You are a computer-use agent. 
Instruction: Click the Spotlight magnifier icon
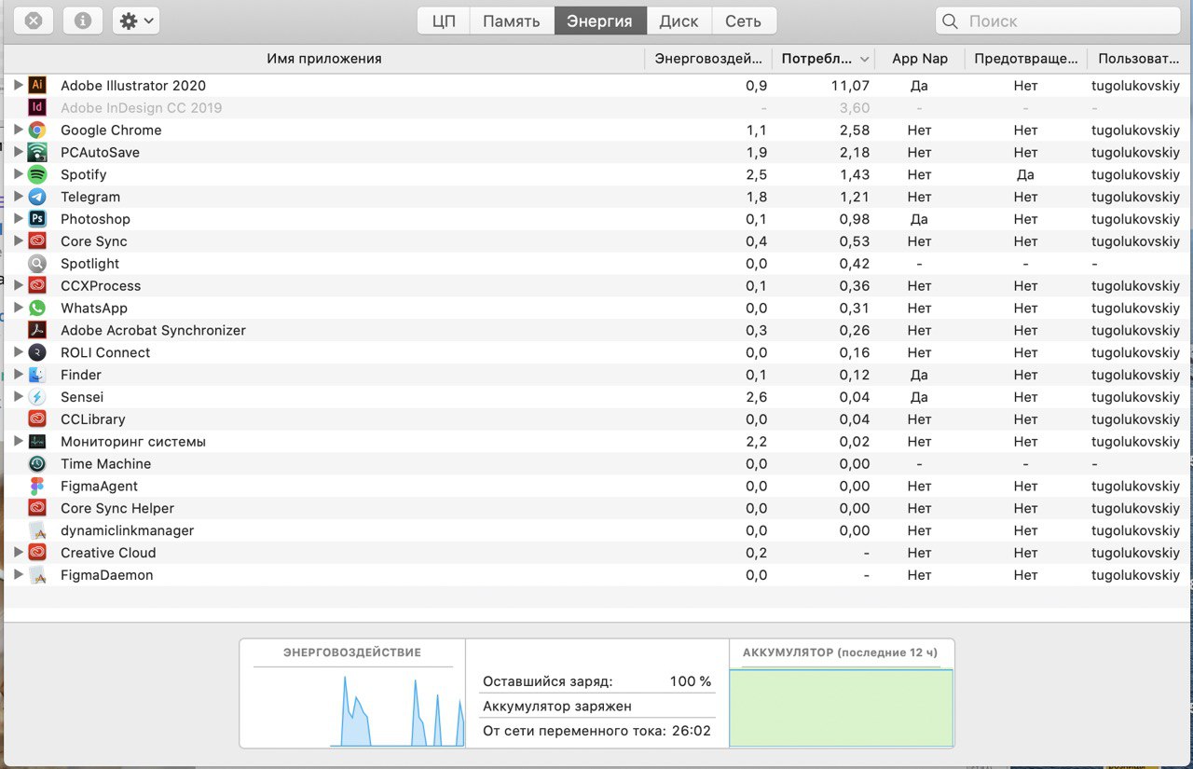coord(37,264)
